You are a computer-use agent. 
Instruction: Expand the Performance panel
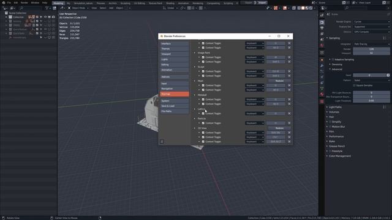[x=336, y=136]
